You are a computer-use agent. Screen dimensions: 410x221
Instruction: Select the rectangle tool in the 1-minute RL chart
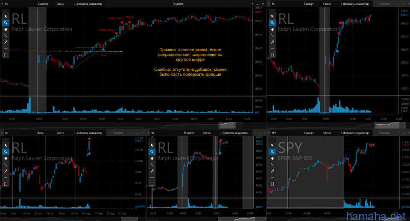(6, 55)
